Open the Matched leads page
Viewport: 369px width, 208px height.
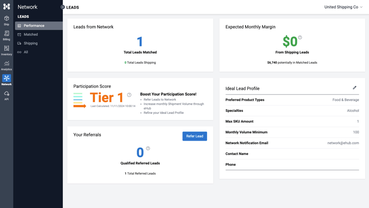click(x=39, y=34)
